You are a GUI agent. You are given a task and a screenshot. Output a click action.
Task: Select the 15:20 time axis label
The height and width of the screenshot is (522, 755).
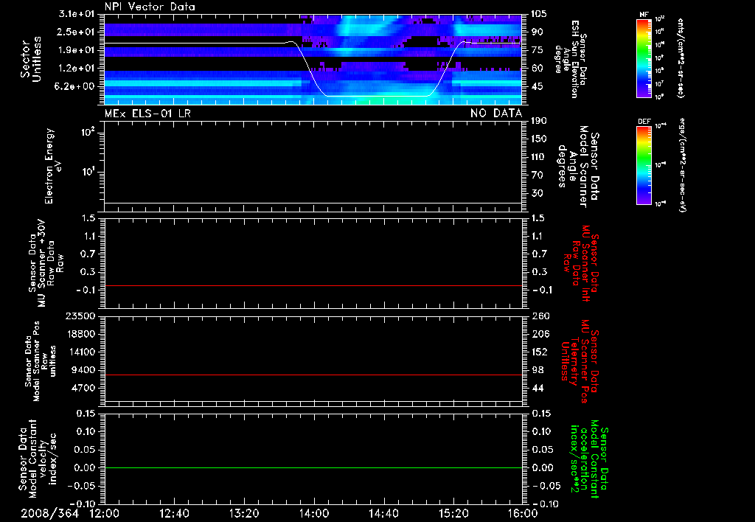(453, 513)
